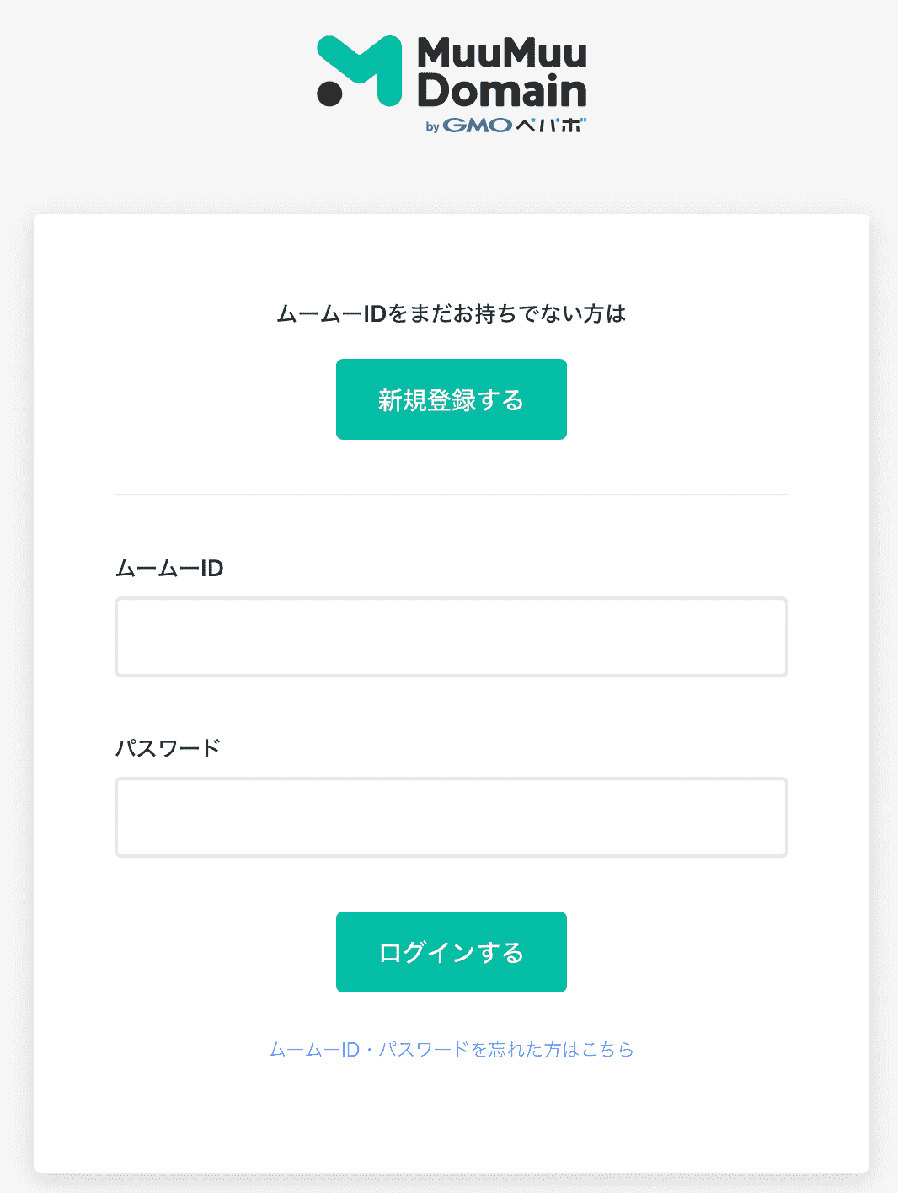The width and height of the screenshot is (898, 1193).
Task: Open the forgot ムームーID・パスワード link
Action: (451, 1049)
